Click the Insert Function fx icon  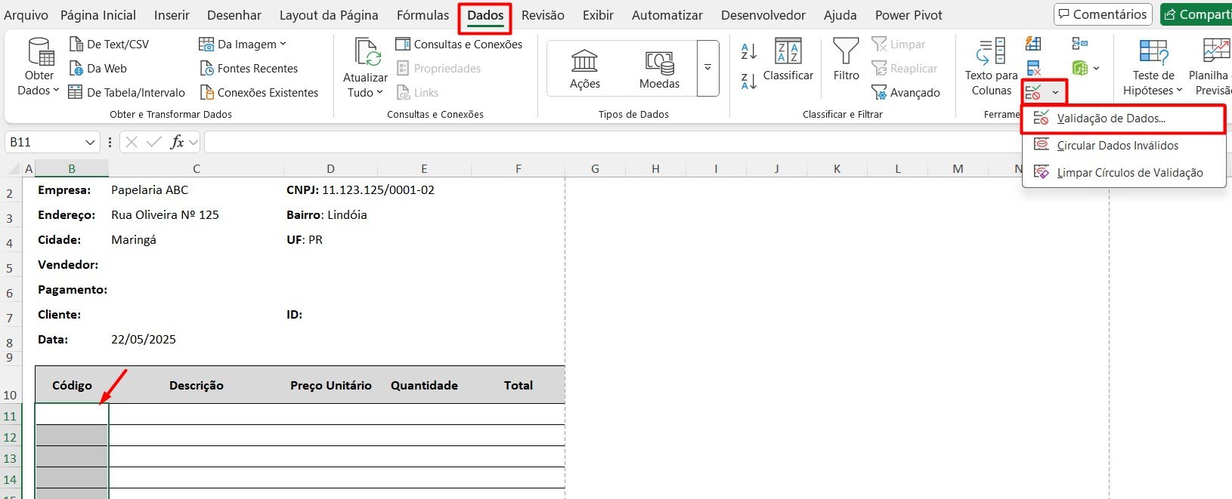pos(177,142)
